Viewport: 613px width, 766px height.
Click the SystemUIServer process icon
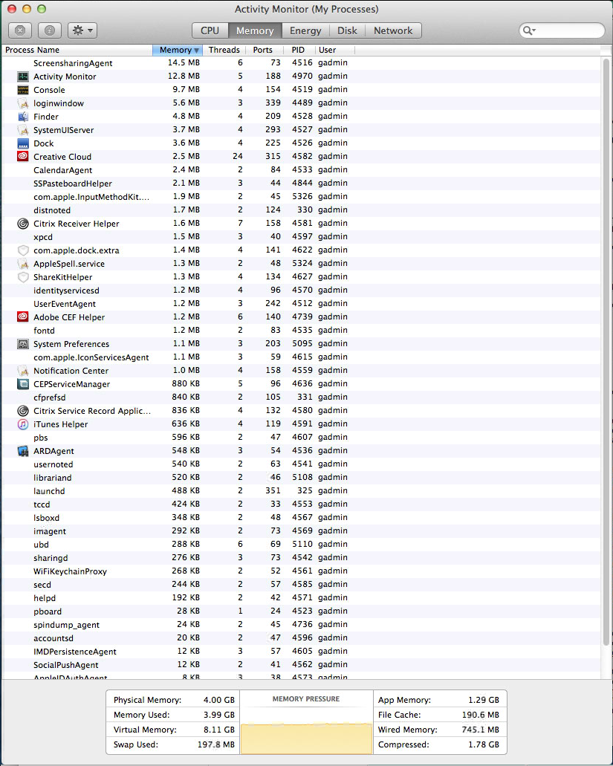[x=23, y=130]
